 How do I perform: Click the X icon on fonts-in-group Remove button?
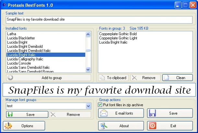point(134,78)
